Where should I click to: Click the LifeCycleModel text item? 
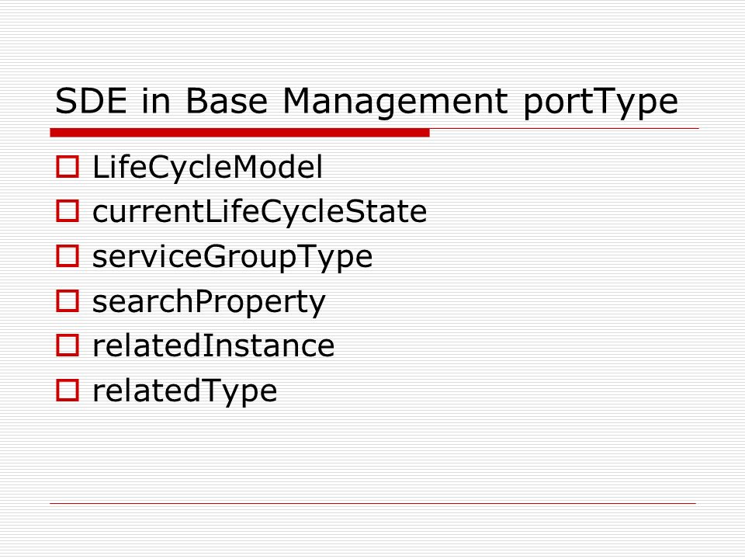pos(208,167)
